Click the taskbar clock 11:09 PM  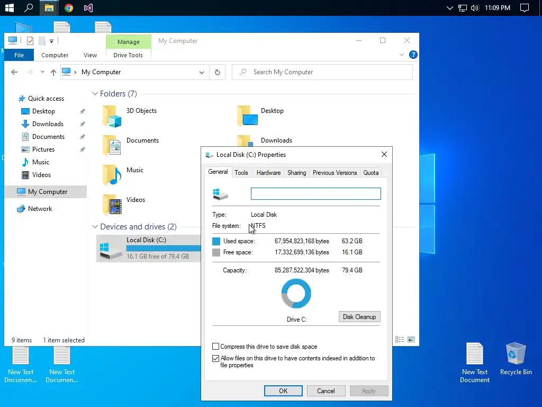click(x=498, y=7)
